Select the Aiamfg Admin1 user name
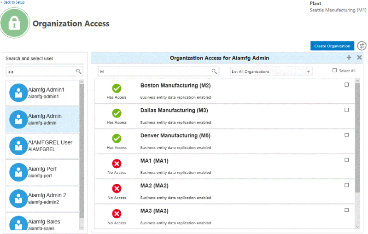The image size is (368, 234). (x=46, y=90)
